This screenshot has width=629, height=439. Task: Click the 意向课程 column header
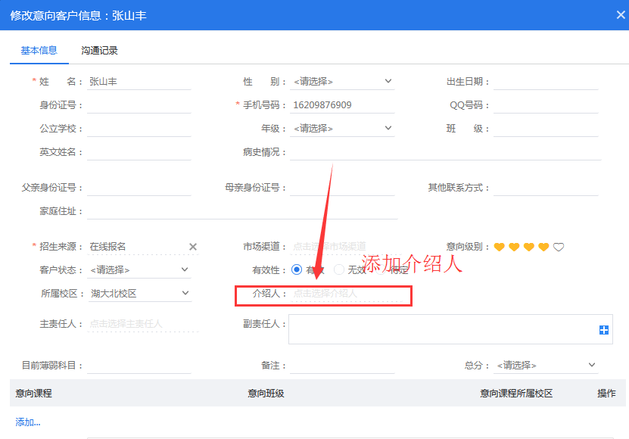point(34,394)
